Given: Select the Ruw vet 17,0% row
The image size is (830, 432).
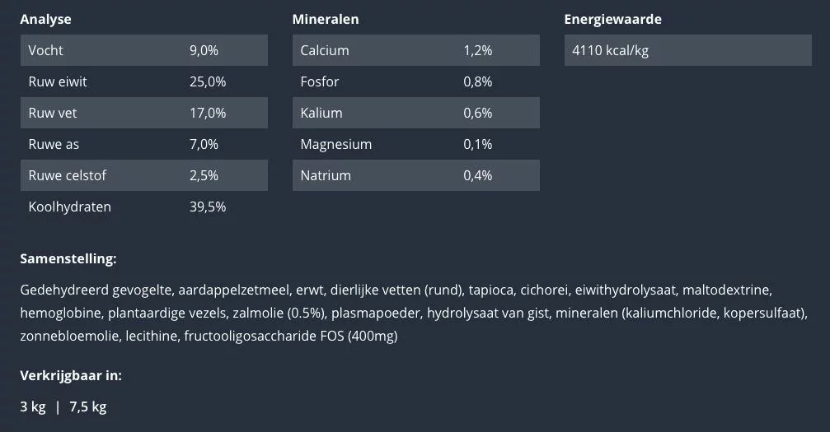Looking at the screenshot, I should point(143,113).
